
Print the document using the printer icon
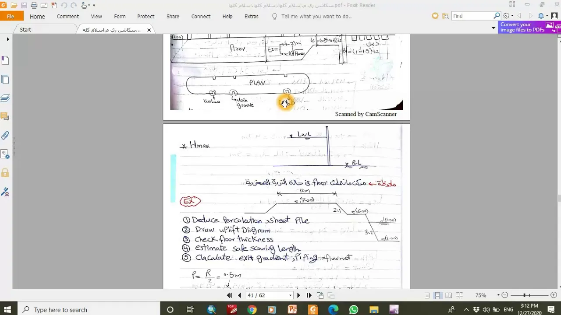coord(34,5)
